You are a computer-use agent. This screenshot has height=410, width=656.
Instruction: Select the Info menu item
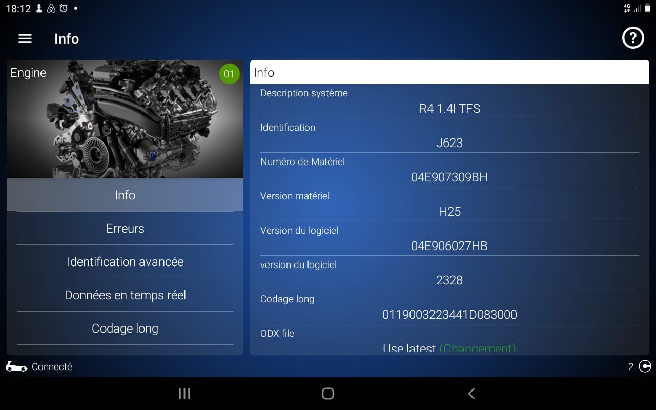[125, 195]
